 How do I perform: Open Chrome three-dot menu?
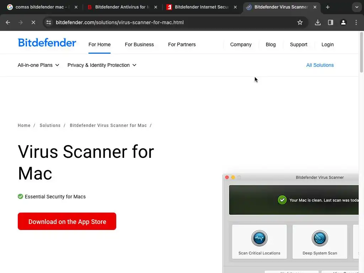click(x=356, y=22)
